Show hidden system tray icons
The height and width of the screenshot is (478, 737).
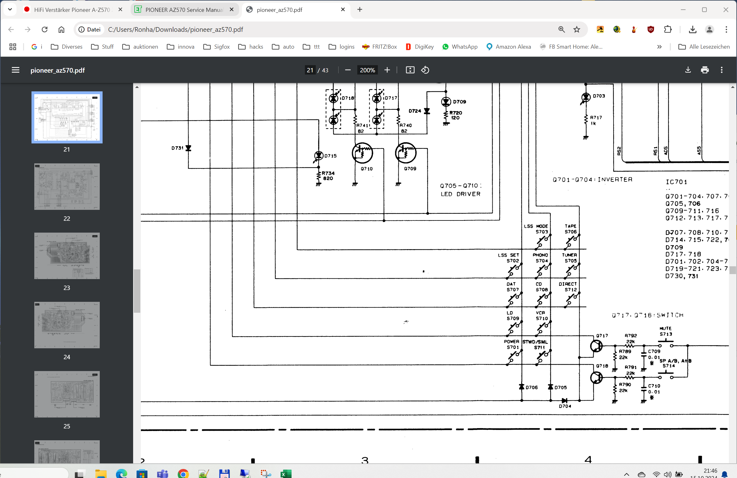(627, 474)
